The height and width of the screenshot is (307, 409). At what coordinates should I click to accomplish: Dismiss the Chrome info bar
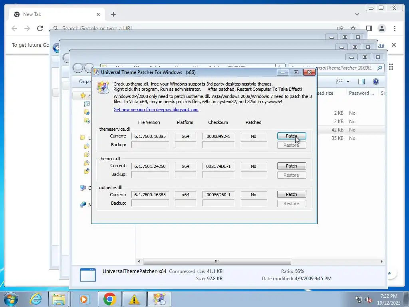click(394, 45)
